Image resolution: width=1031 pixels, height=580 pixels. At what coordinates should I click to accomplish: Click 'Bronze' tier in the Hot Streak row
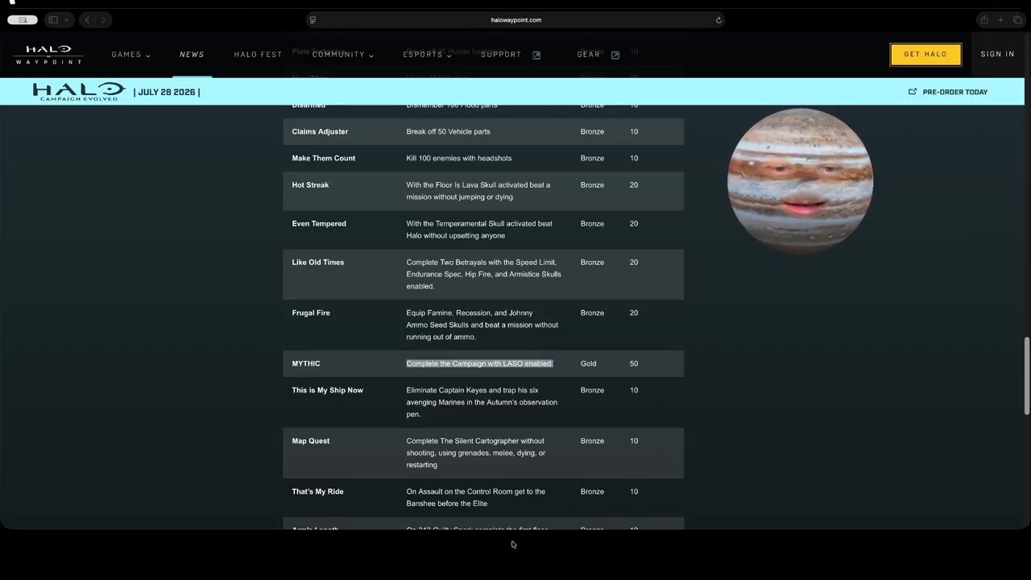(x=592, y=185)
